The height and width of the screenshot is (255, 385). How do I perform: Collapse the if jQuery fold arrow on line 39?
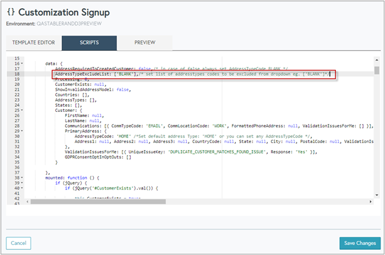22,183
